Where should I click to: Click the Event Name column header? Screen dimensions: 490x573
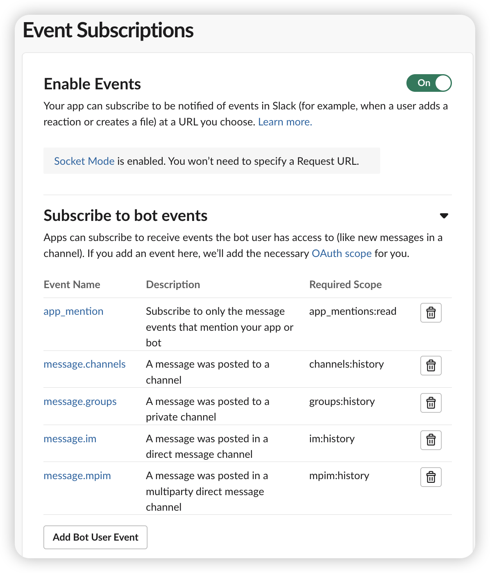tap(72, 284)
